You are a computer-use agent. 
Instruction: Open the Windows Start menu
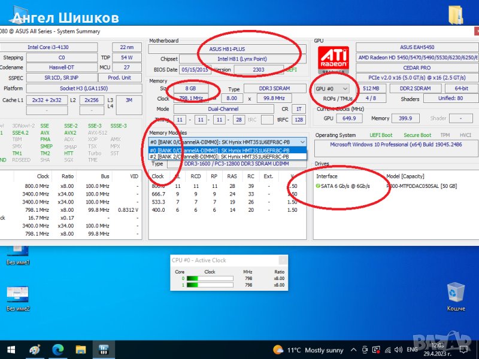click(x=10, y=349)
